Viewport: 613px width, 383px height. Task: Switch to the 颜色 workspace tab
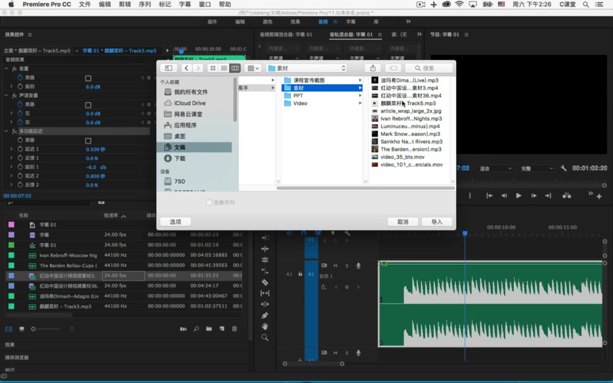[268, 22]
